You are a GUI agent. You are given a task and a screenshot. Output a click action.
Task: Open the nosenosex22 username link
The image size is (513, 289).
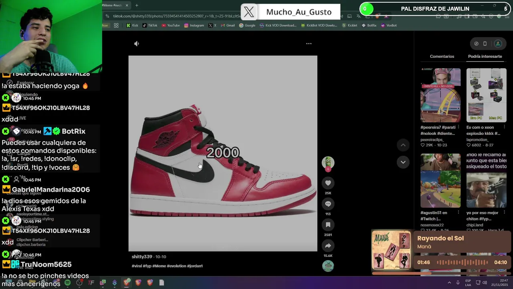click(432, 225)
